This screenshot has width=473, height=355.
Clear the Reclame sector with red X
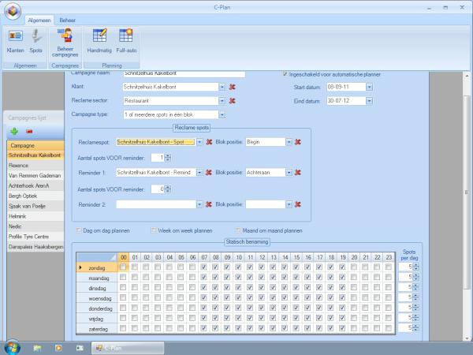point(232,101)
